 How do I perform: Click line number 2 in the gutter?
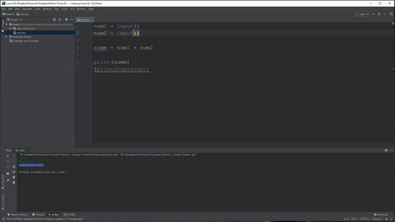click(78, 33)
